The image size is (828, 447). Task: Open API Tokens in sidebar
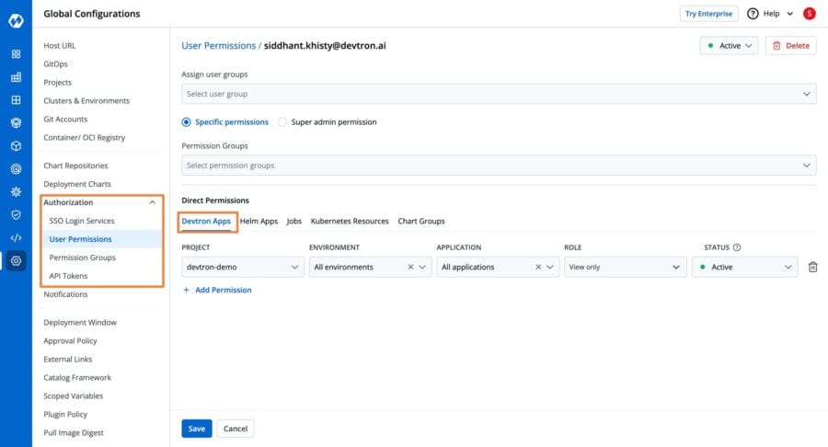[x=68, y=276]
